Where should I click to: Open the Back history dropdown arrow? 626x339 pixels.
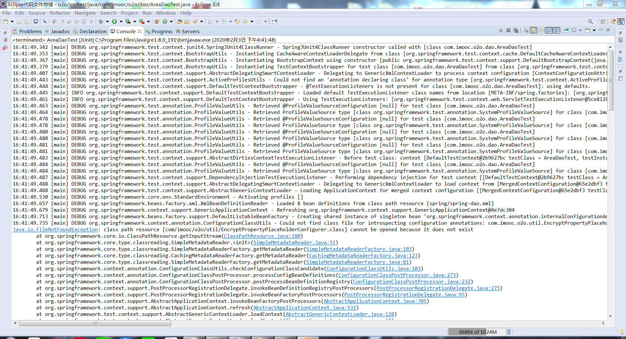(252, 21)
